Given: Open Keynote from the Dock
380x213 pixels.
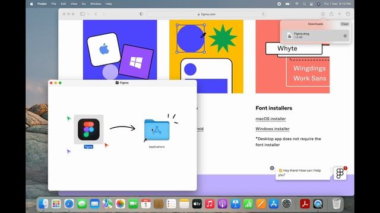Looking at the screenshot, I should click(x=235, y=204).
